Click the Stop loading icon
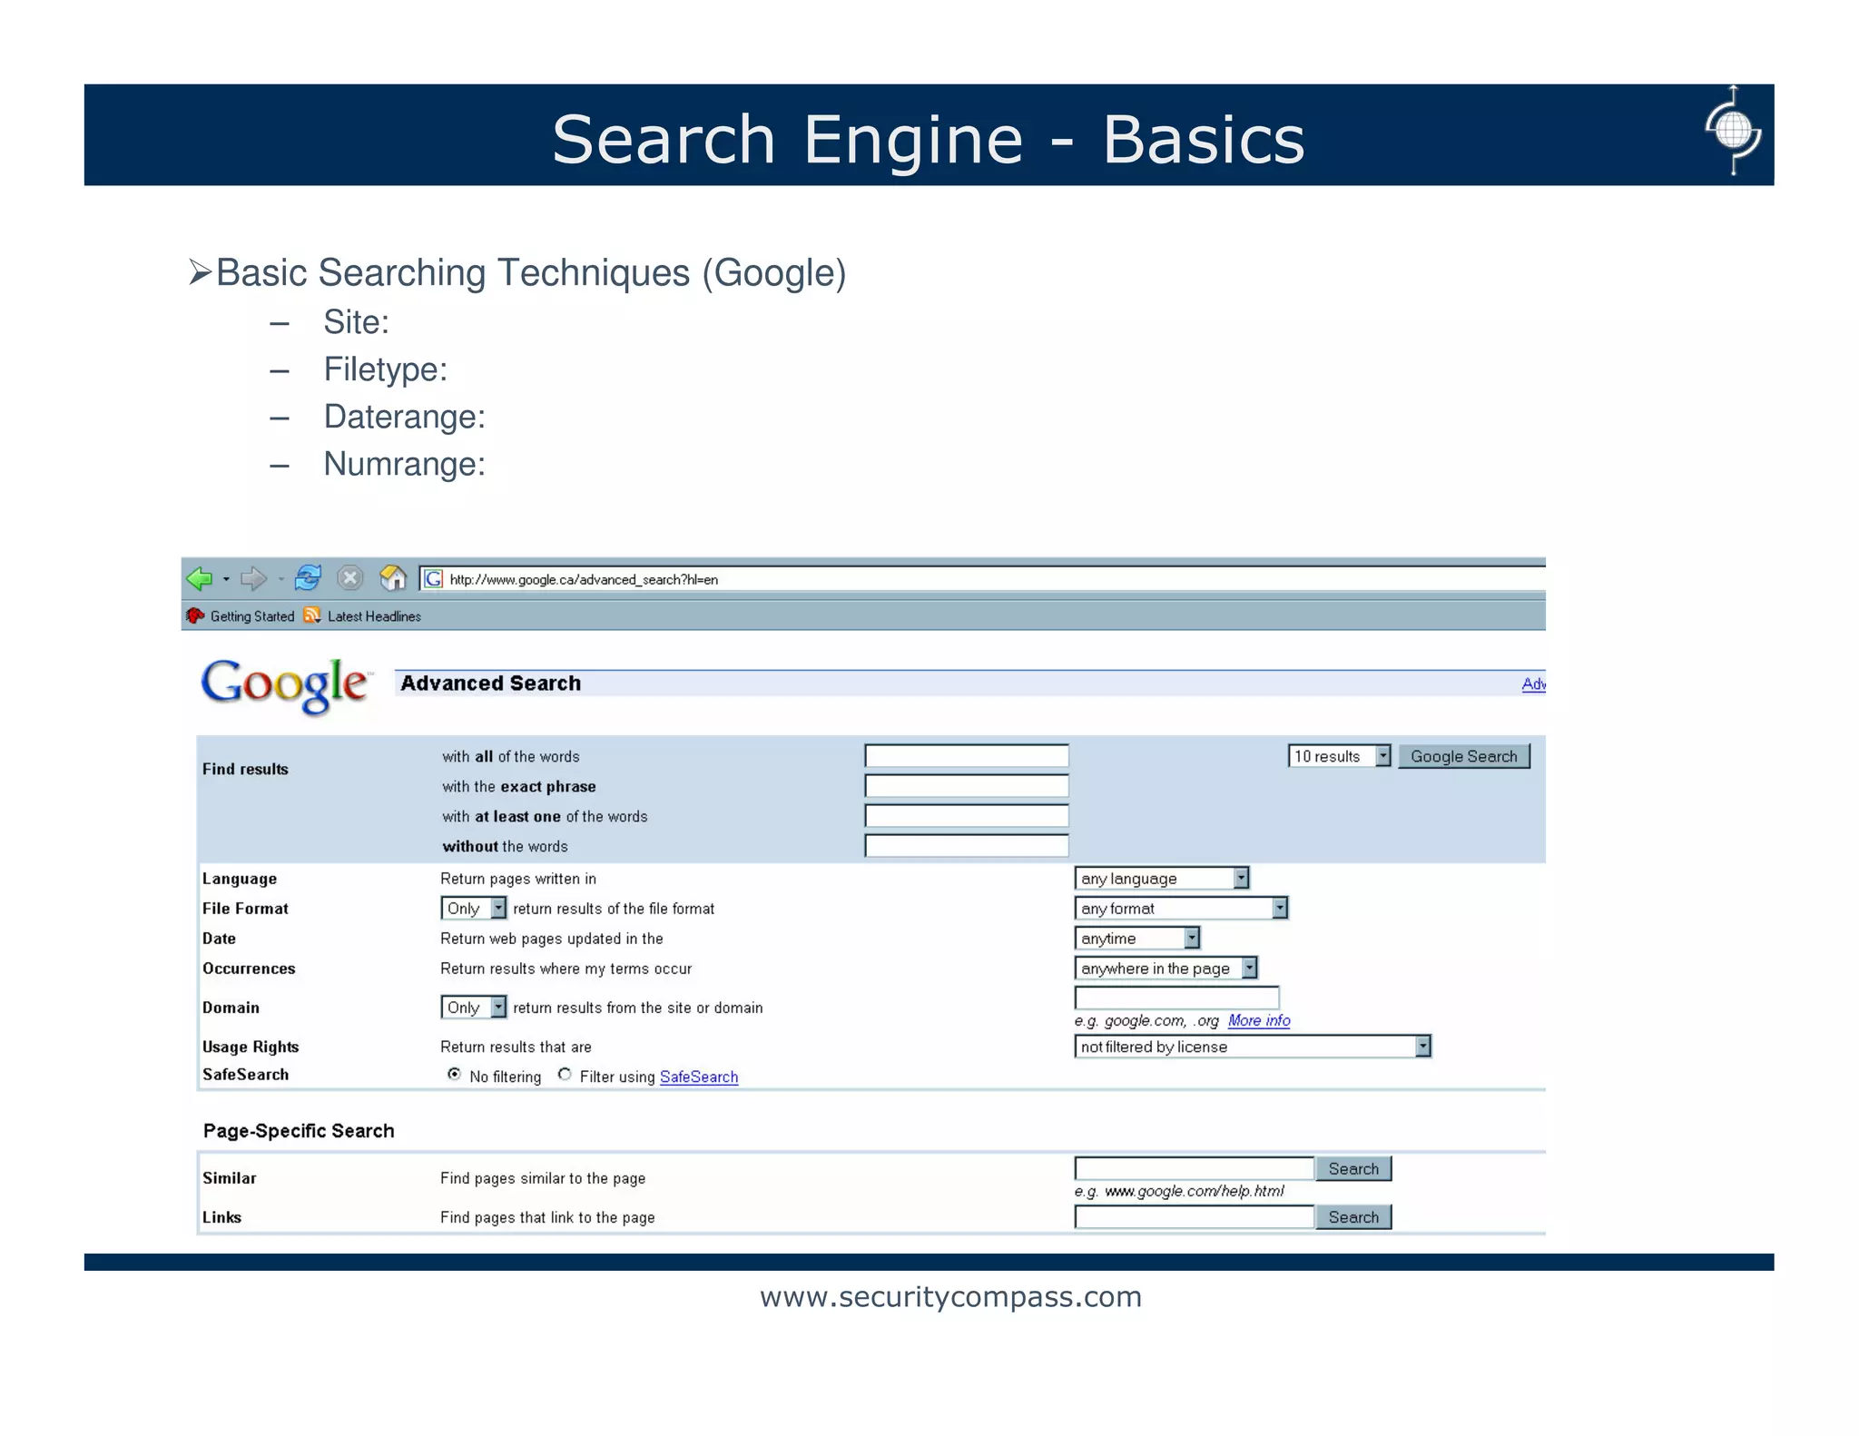 pos(350,578)
